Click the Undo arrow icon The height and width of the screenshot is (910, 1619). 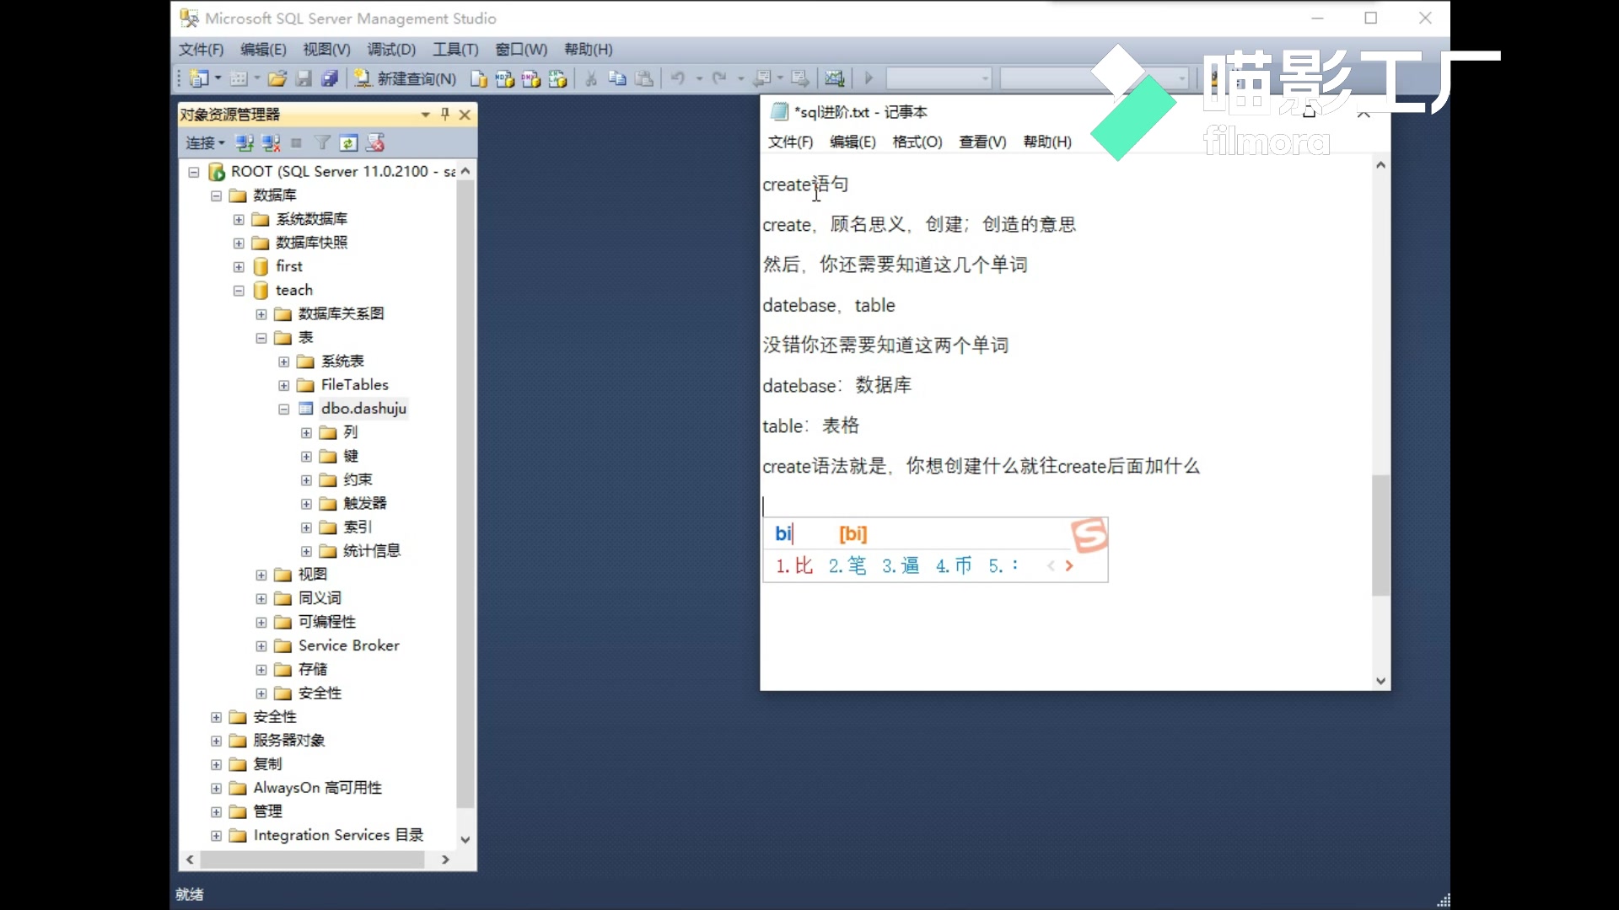click(678, 78)
